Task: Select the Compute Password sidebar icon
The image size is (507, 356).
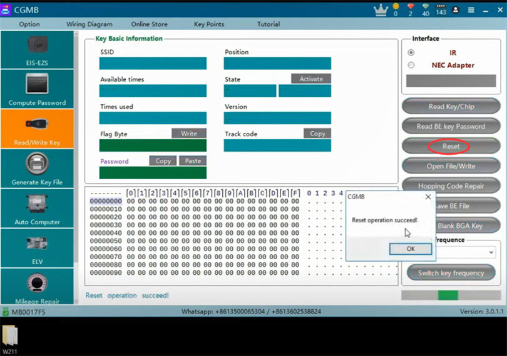Action: [x=37, y=83]
